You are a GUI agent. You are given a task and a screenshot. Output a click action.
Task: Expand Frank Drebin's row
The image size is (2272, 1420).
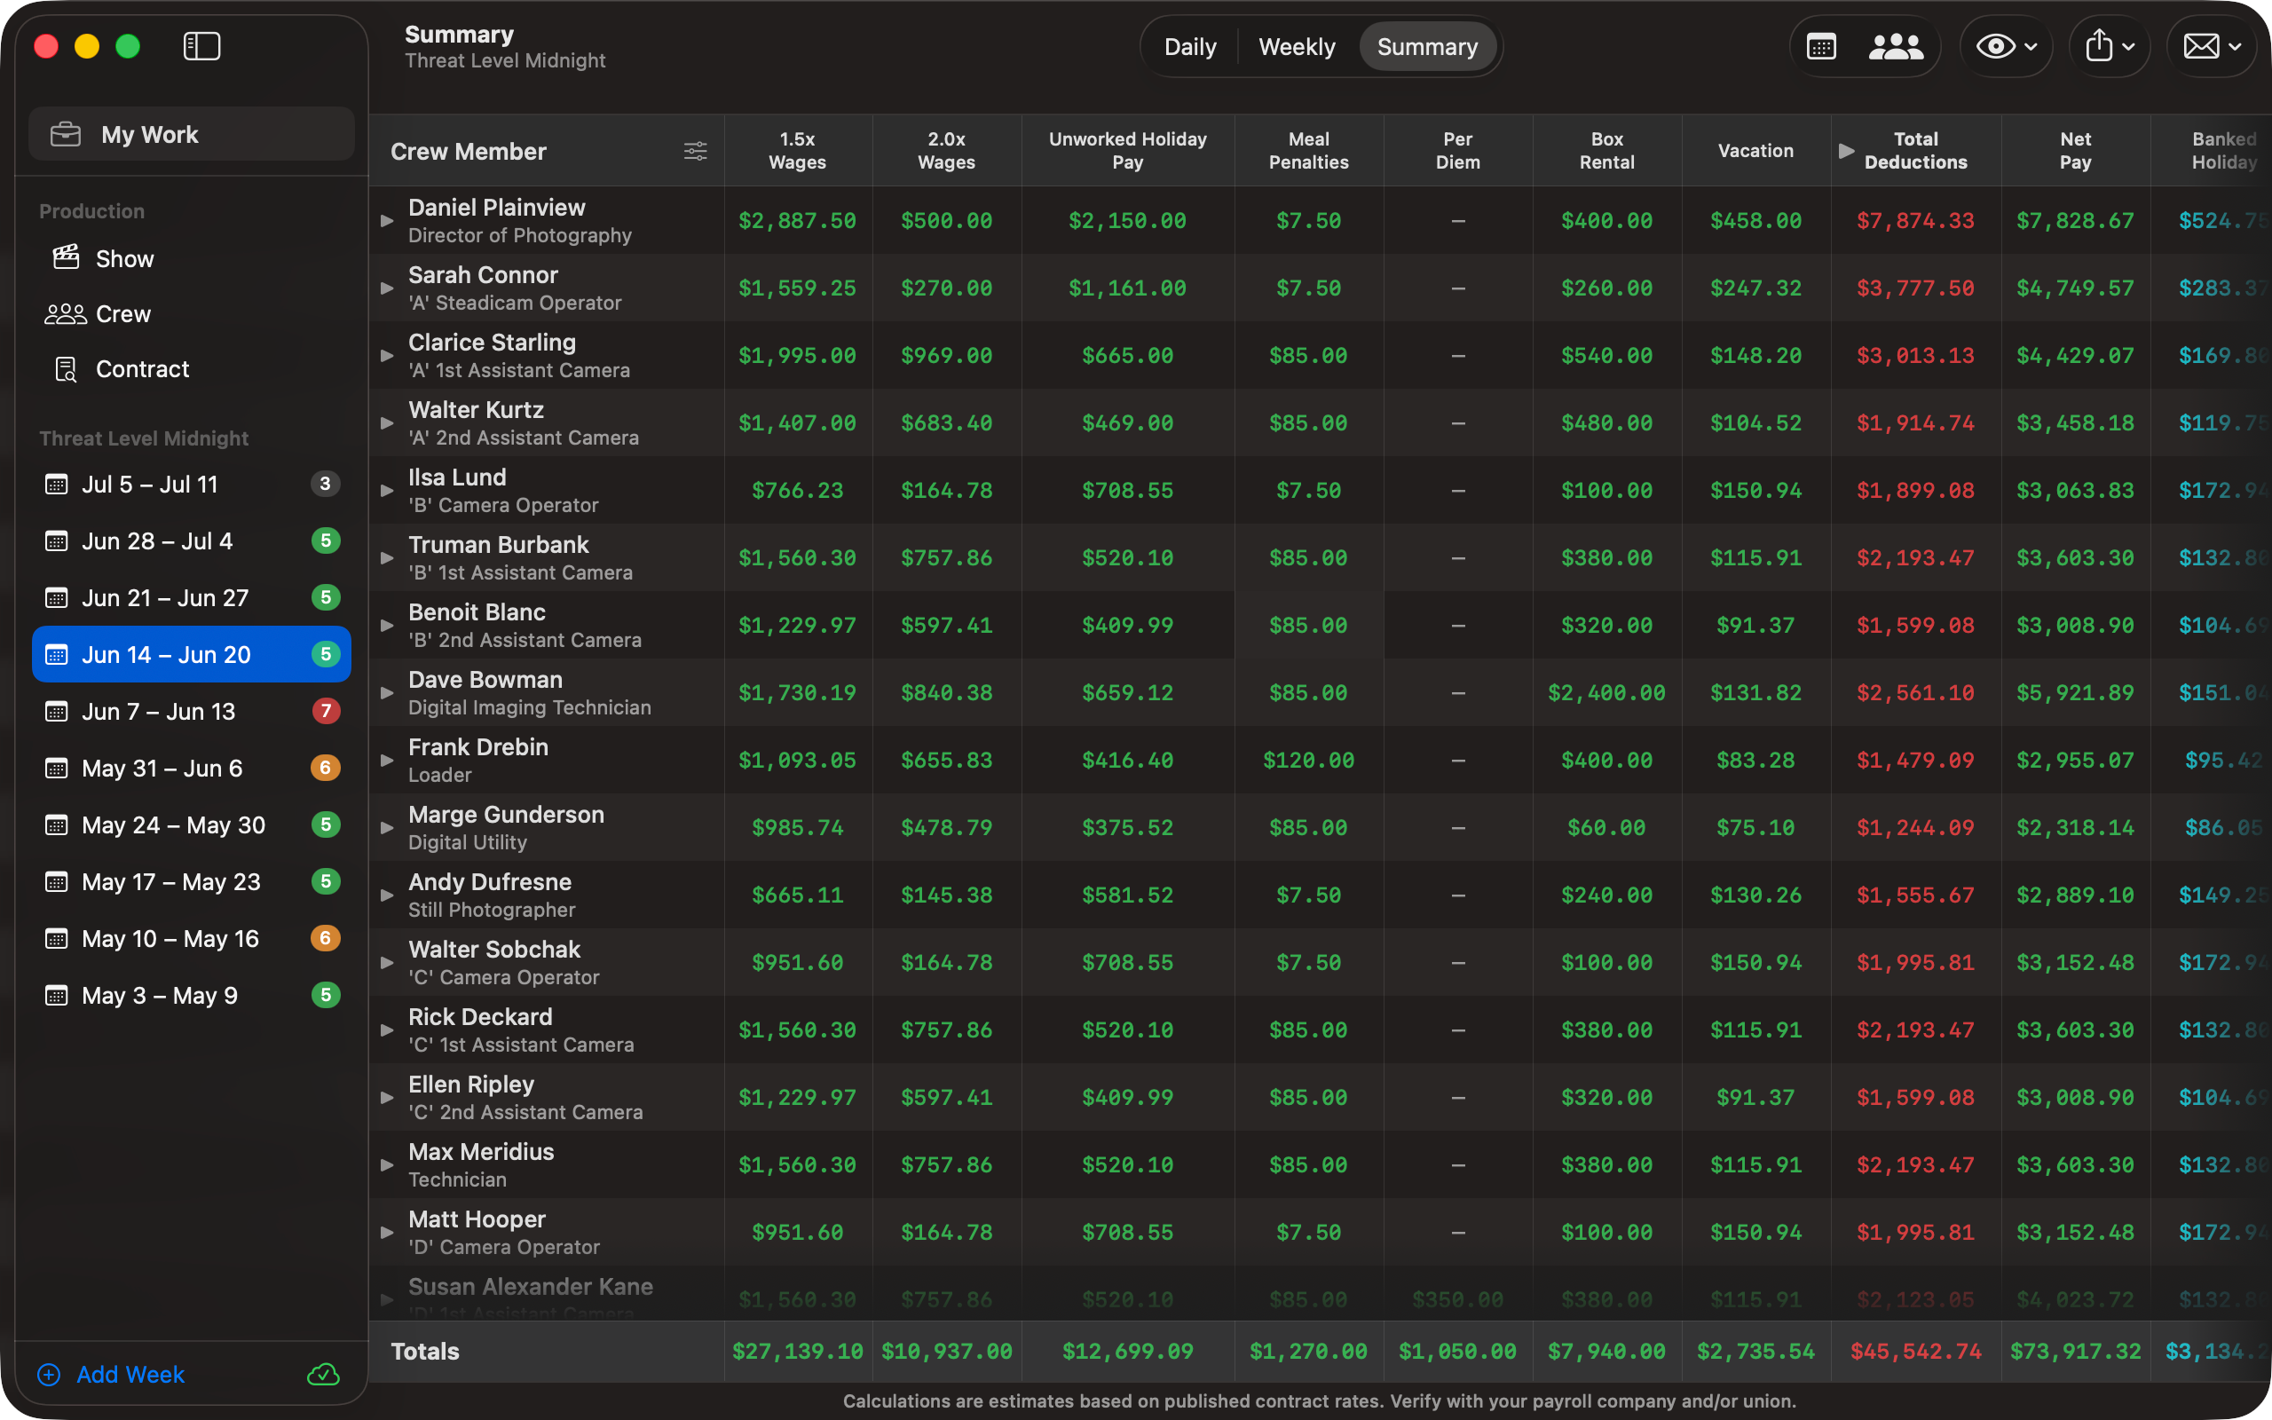click(386, 761)
